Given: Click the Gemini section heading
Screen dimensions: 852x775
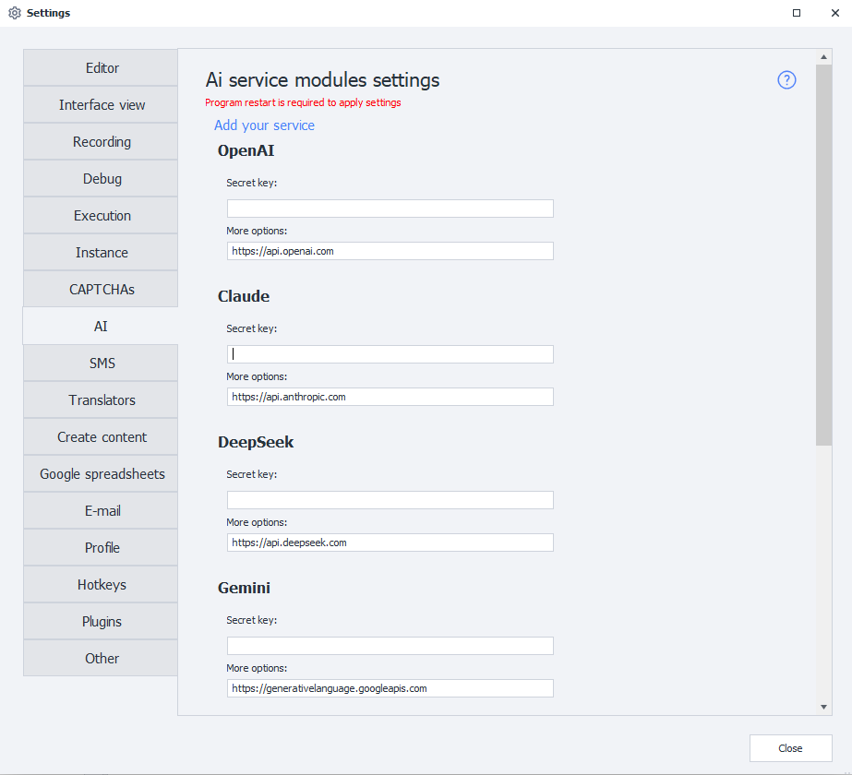Looking at the screenshot, I should click(x=244, y=588).
